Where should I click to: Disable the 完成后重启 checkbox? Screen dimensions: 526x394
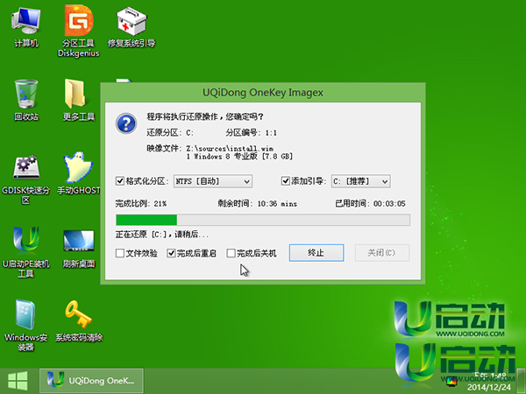point(171,253)
